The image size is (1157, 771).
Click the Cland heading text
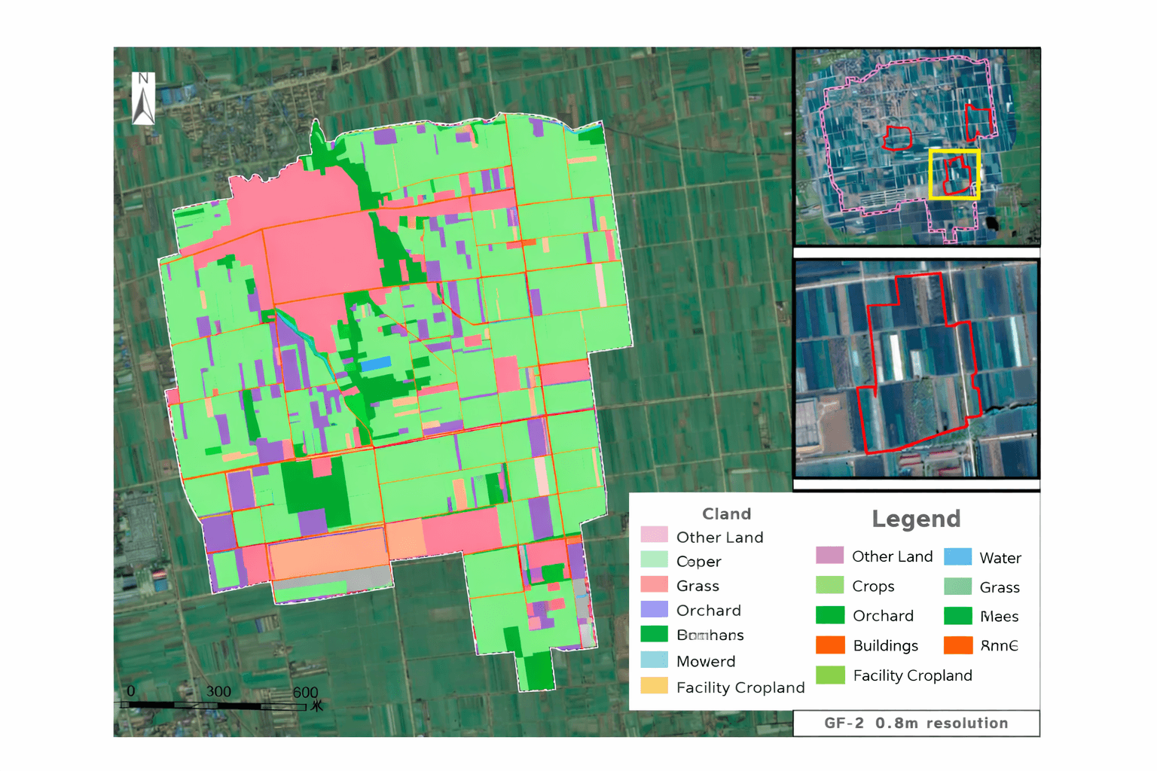pos(726,514)
